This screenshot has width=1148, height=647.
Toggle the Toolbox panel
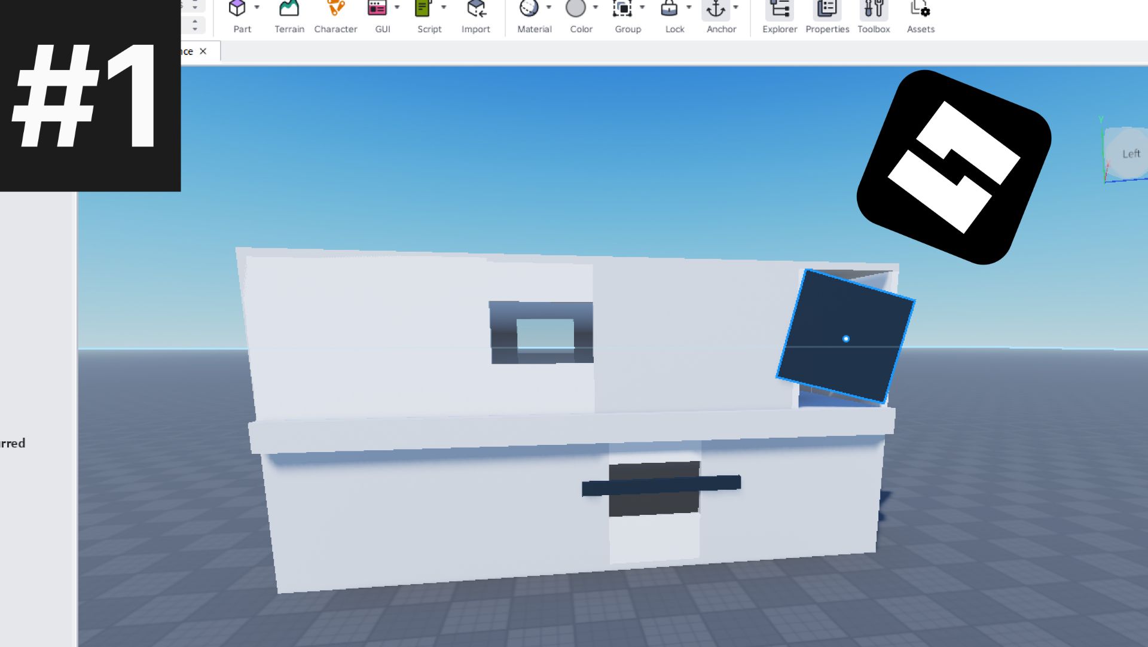[874, 8]
